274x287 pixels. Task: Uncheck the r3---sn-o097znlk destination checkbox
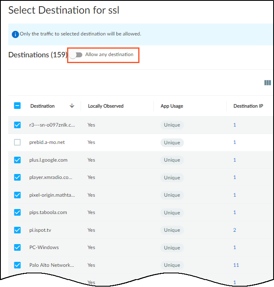click(x=17, y=125)
